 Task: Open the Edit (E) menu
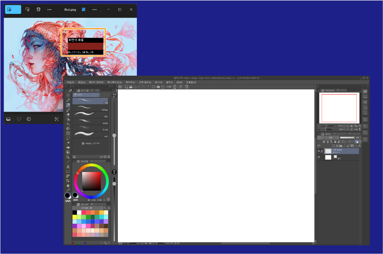pos(82,82)
